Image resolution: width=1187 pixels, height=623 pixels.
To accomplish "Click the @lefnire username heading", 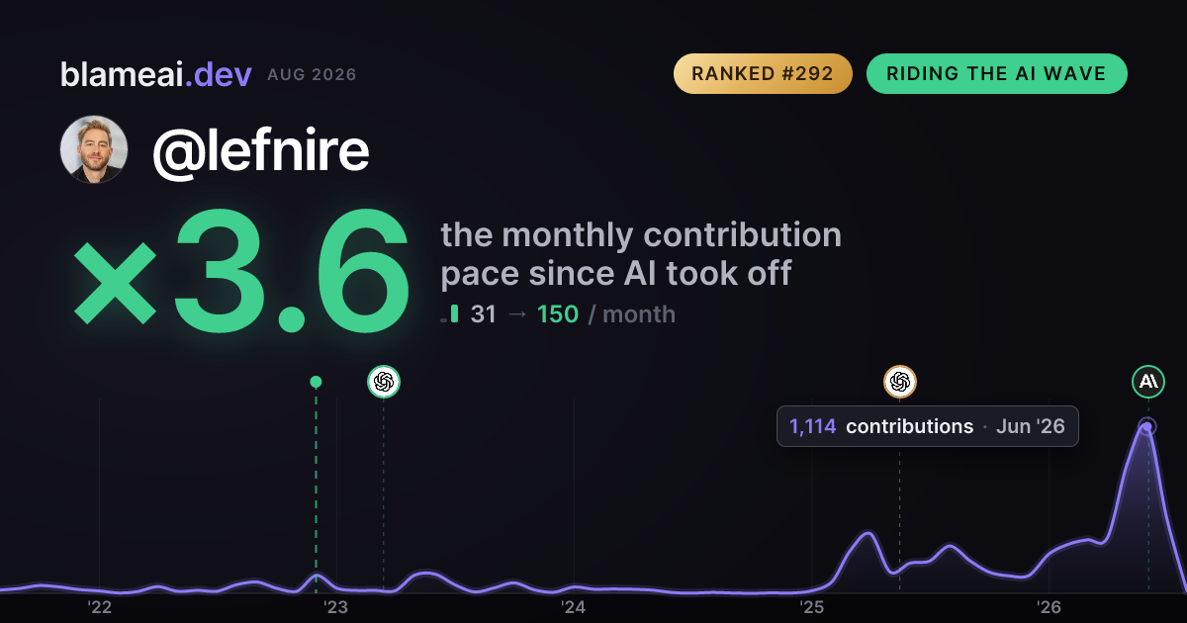I will point(261,149).
